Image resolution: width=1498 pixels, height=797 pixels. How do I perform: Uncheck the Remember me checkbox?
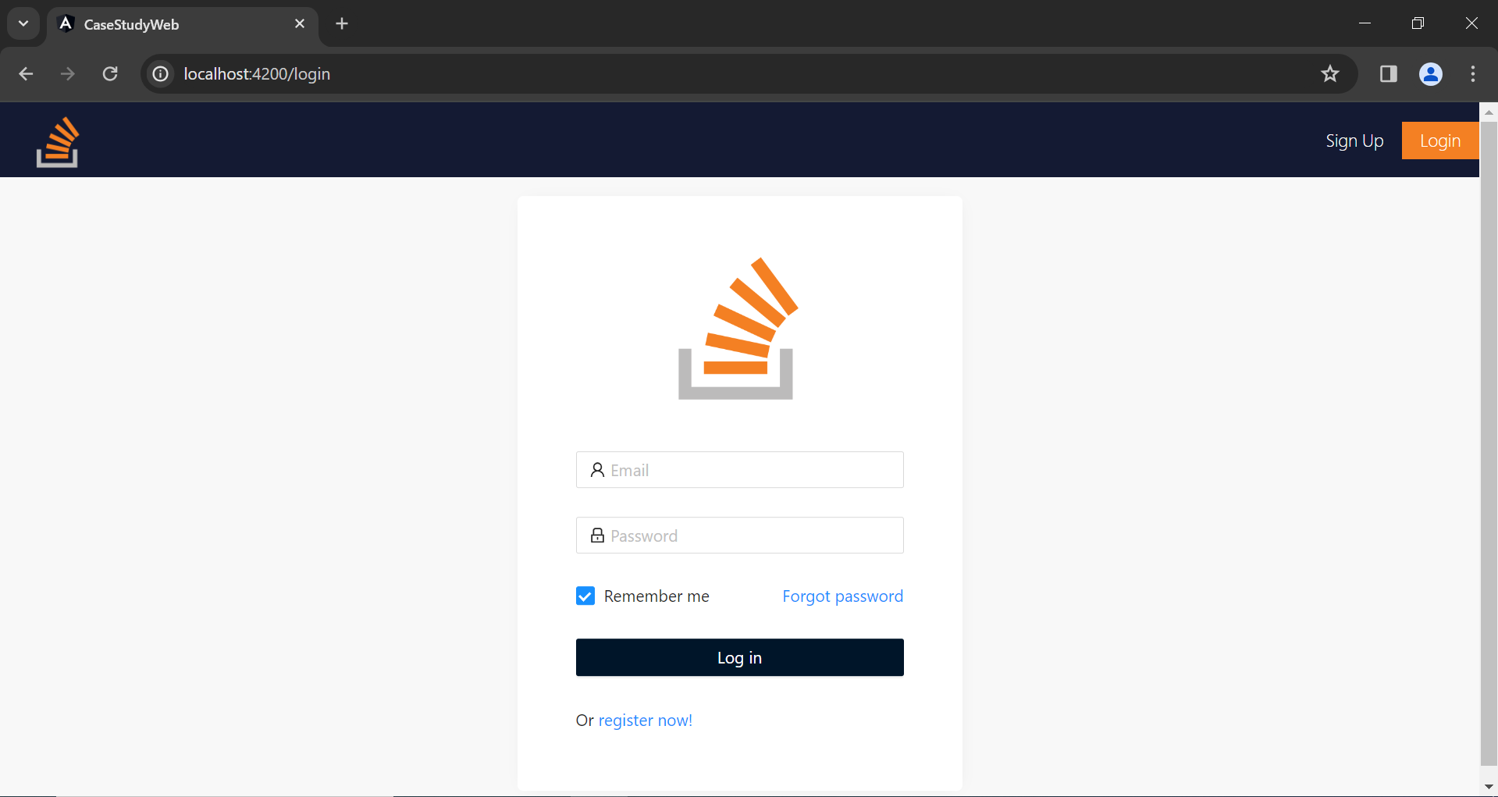pyautogui.click(x=585, y=596)
